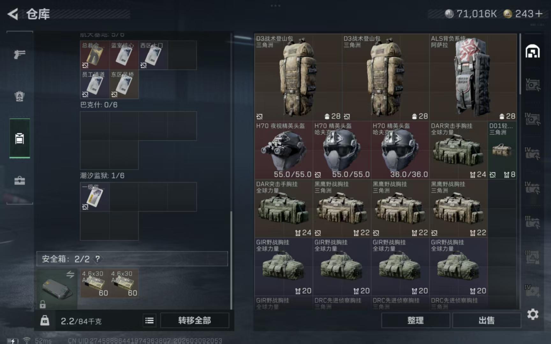Open settings gear beside 出售 button
The height and width of the screenshot is (344, 551).
533,314
